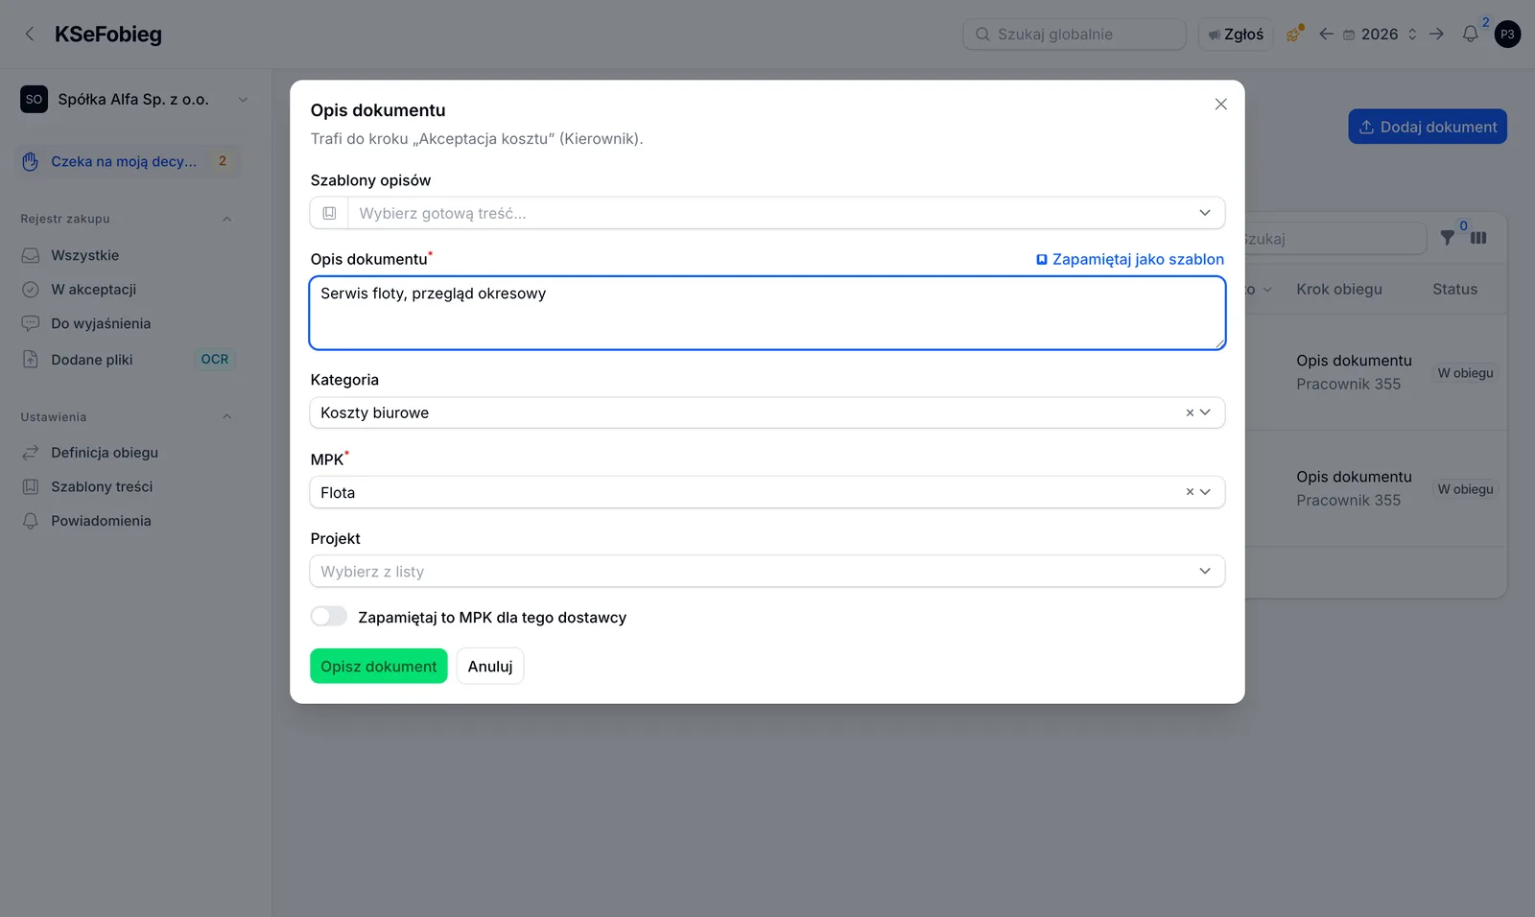Clear the Koszty biurowe category selection
The height and width of the screenshot is (917, 1535).
[1190, 412]
